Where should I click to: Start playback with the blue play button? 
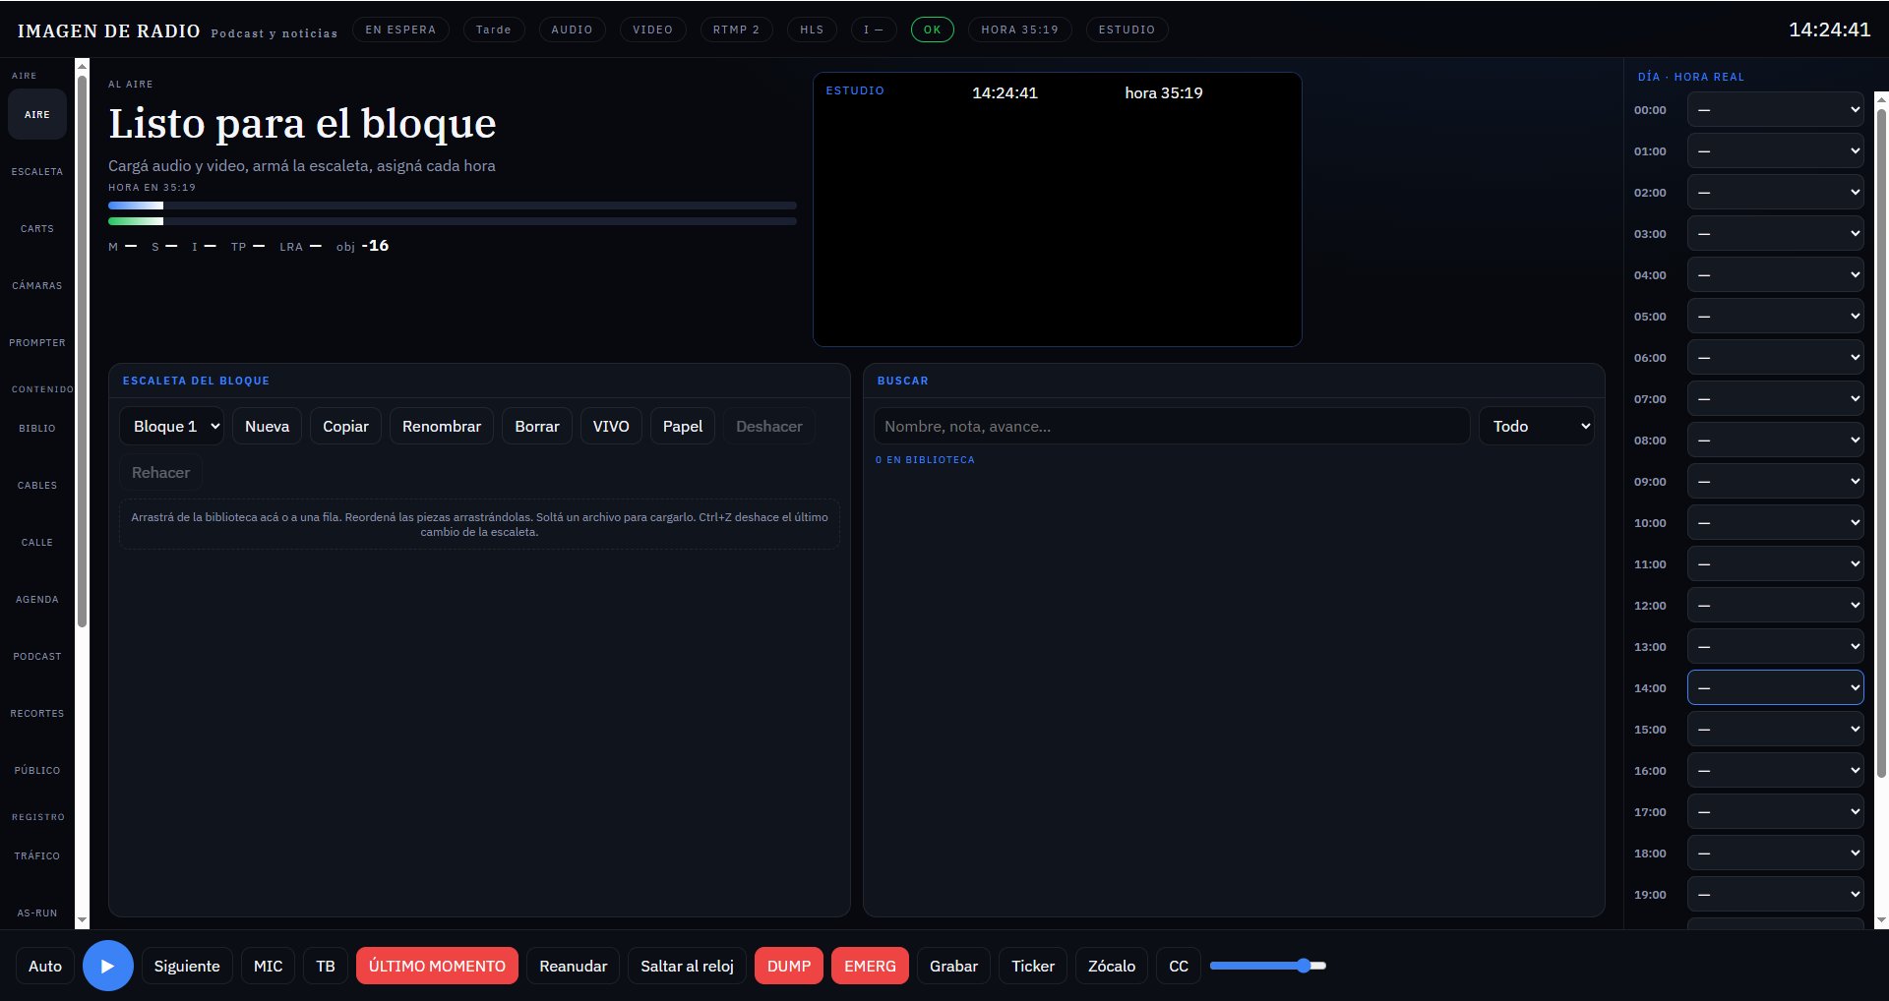coord(108,966)
